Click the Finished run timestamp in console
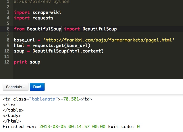Image resolution: width=183 pixels, height=132 pixels. [x=73, y=126]
